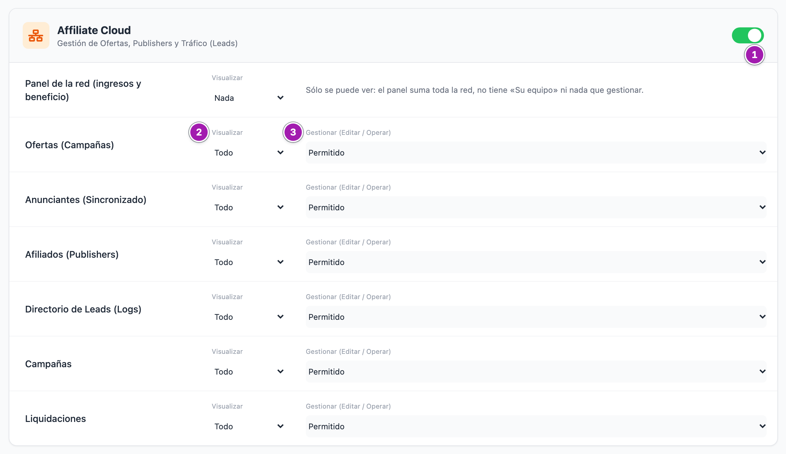Open Visualizar dropdown for Directorio de Leads
Image resolution: width=786 pixels, height=454 pixels.
(x=249, y=317)
